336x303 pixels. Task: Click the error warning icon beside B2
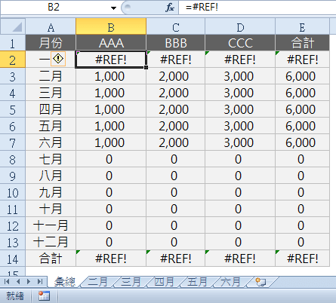[58, 59]
